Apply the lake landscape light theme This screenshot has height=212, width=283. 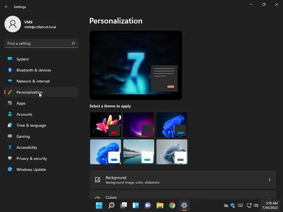139,152
